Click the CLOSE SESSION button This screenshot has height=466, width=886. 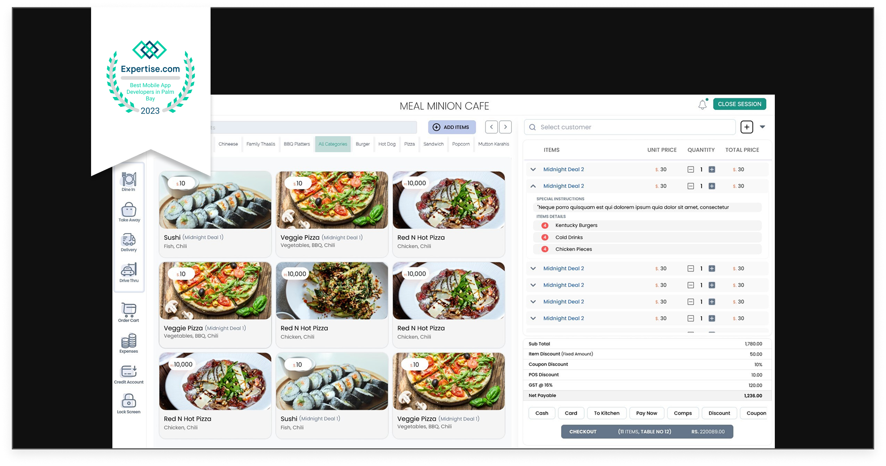pos(740,104)
